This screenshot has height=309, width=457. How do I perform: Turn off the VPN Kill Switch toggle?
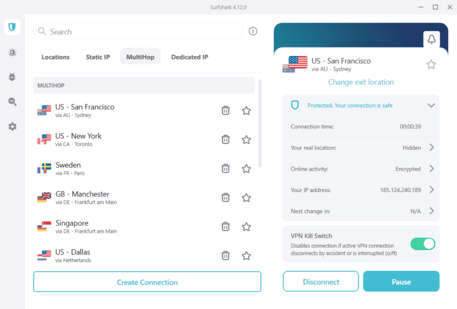[x=423, y=244]
